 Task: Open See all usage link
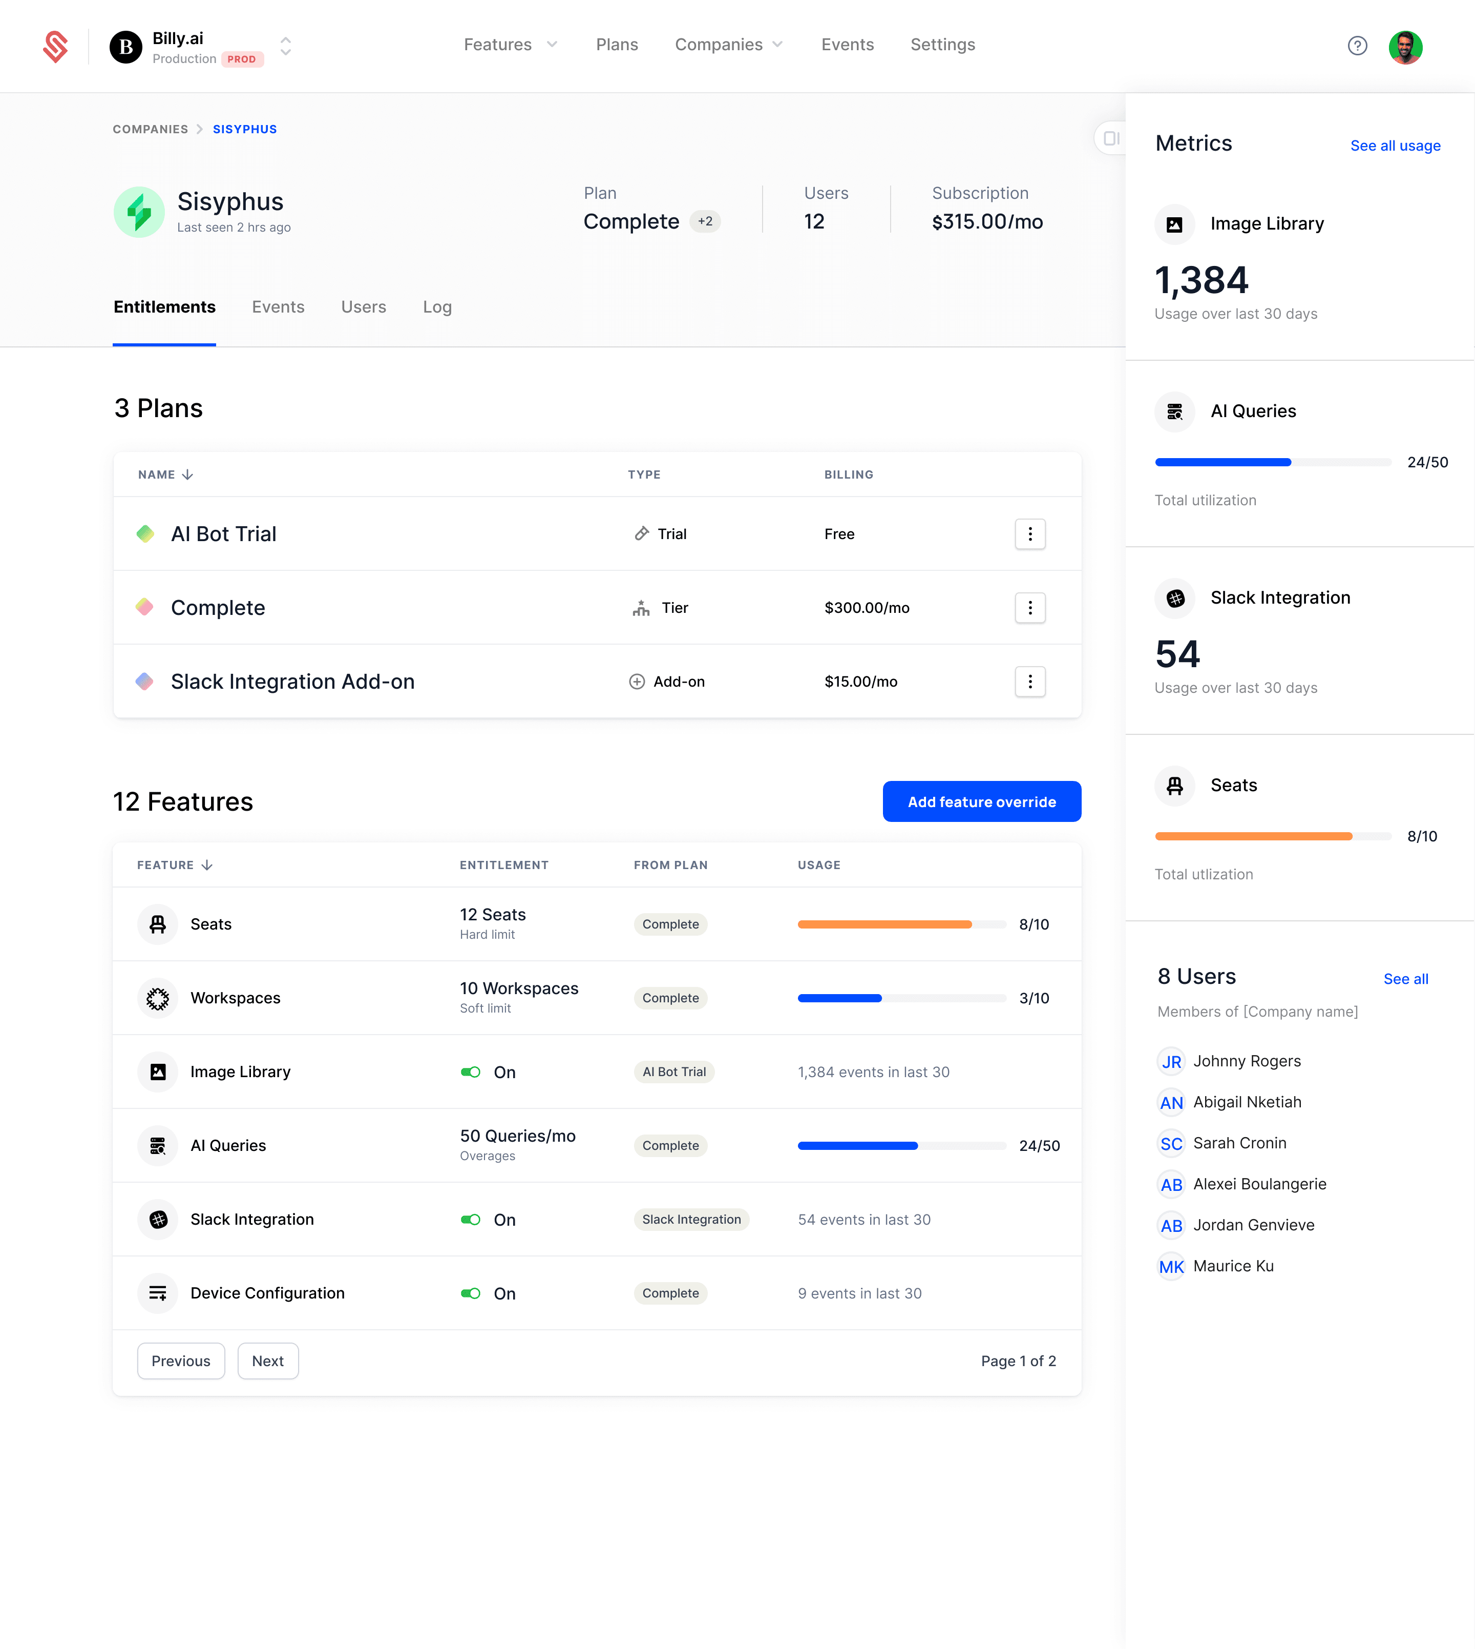[x=1395, y=146]
